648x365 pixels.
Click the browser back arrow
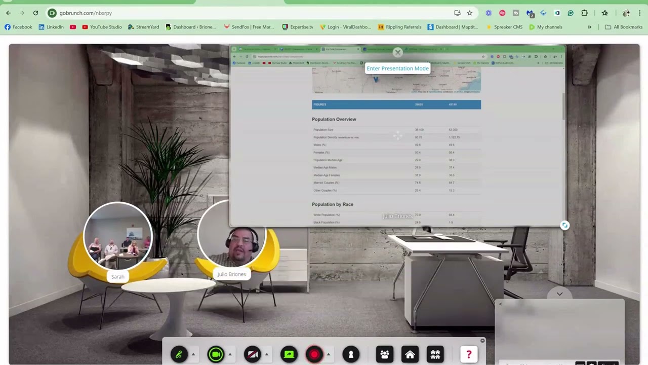tap(8, 13)
